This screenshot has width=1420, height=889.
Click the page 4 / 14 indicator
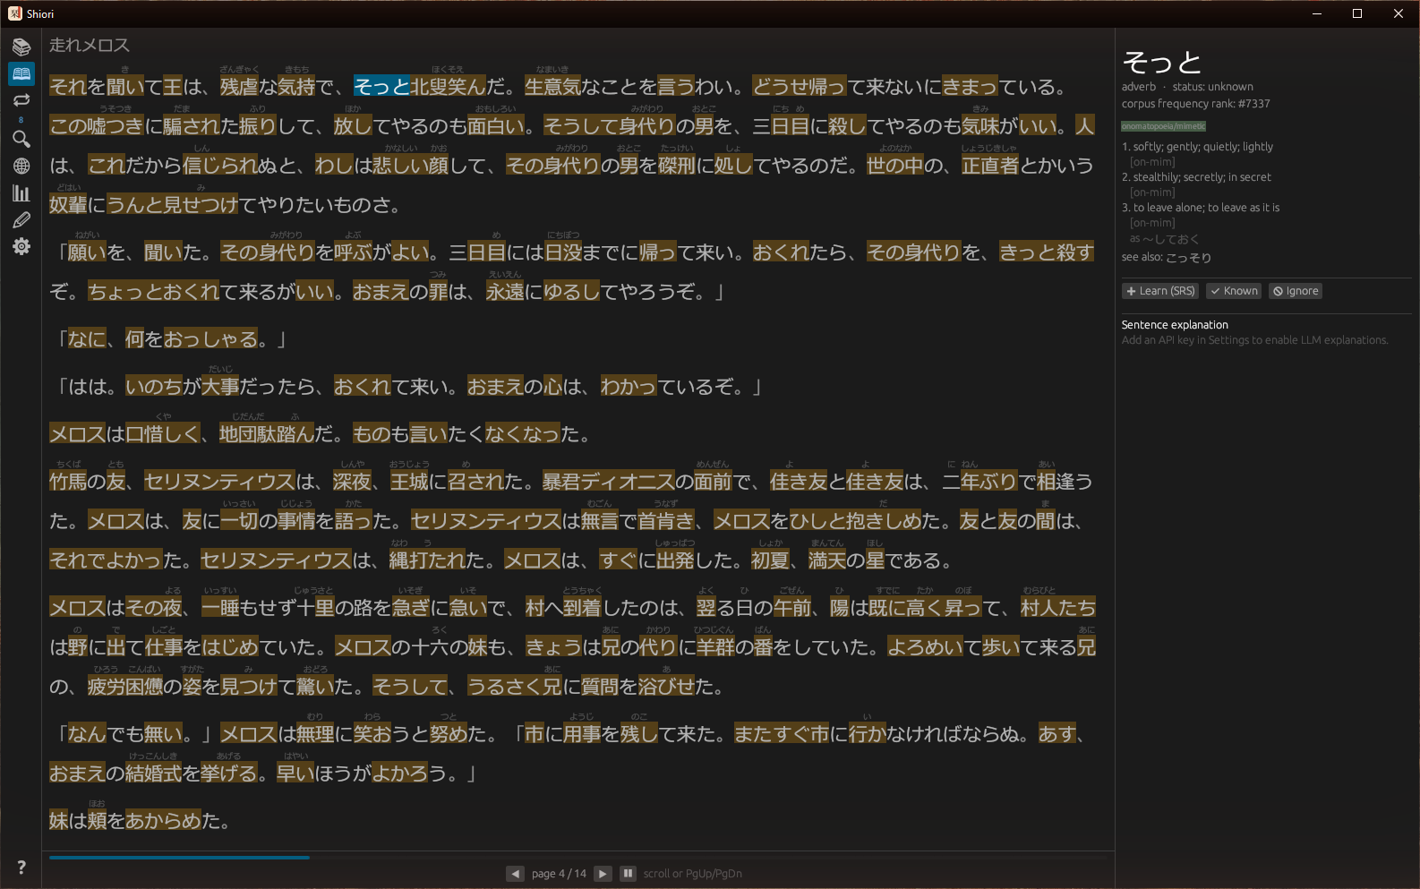pyautogui.click(x=559, y=874)
